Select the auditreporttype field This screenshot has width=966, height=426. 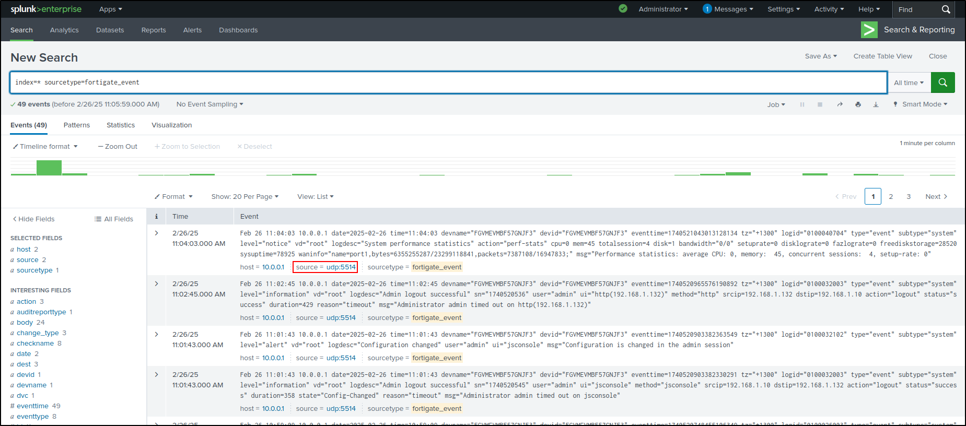pyautogui.click(x=41, y=312)
